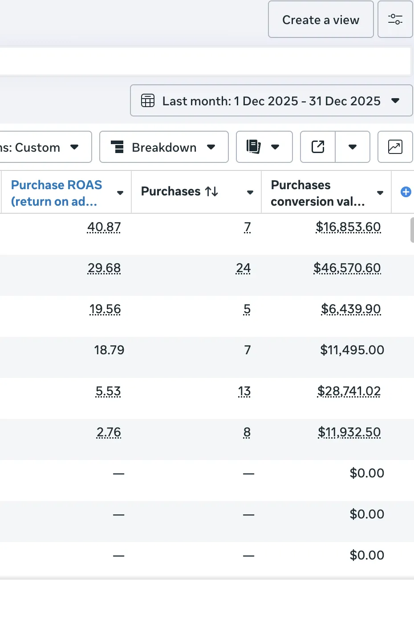Click the export share icon
Image resolution: width=414 pixels, height=630 pixels.
318,147
